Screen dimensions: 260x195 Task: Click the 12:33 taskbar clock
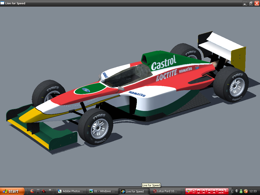pyautogui.click(x=253, y=191)
